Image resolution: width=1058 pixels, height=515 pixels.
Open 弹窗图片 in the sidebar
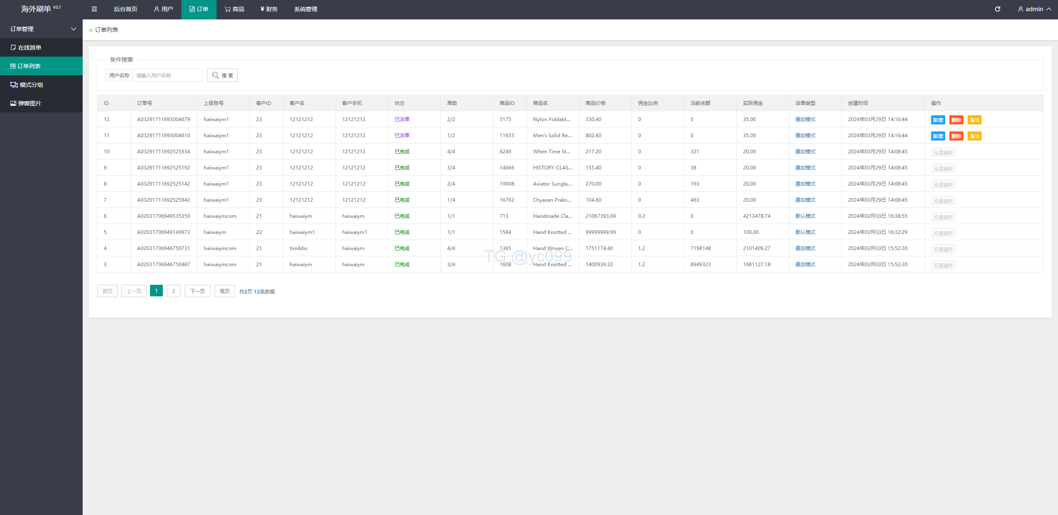pos(29,103)
